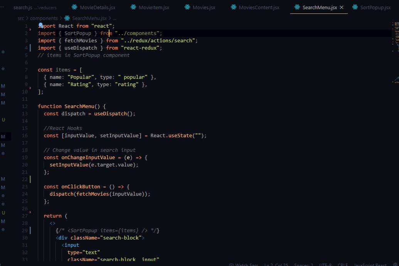Click React icon on SortPopup.jsx tab

(355, 7)
